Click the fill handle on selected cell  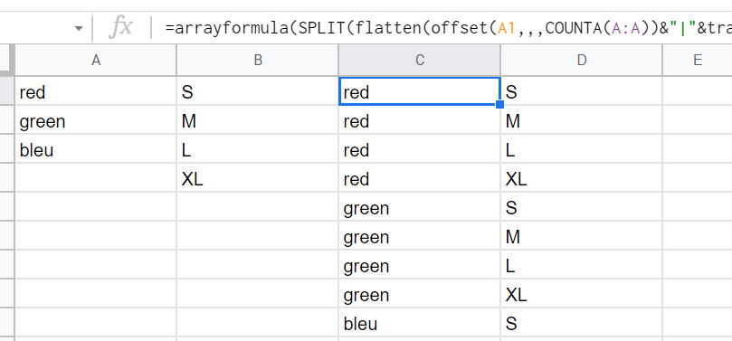tap(500, 105)
